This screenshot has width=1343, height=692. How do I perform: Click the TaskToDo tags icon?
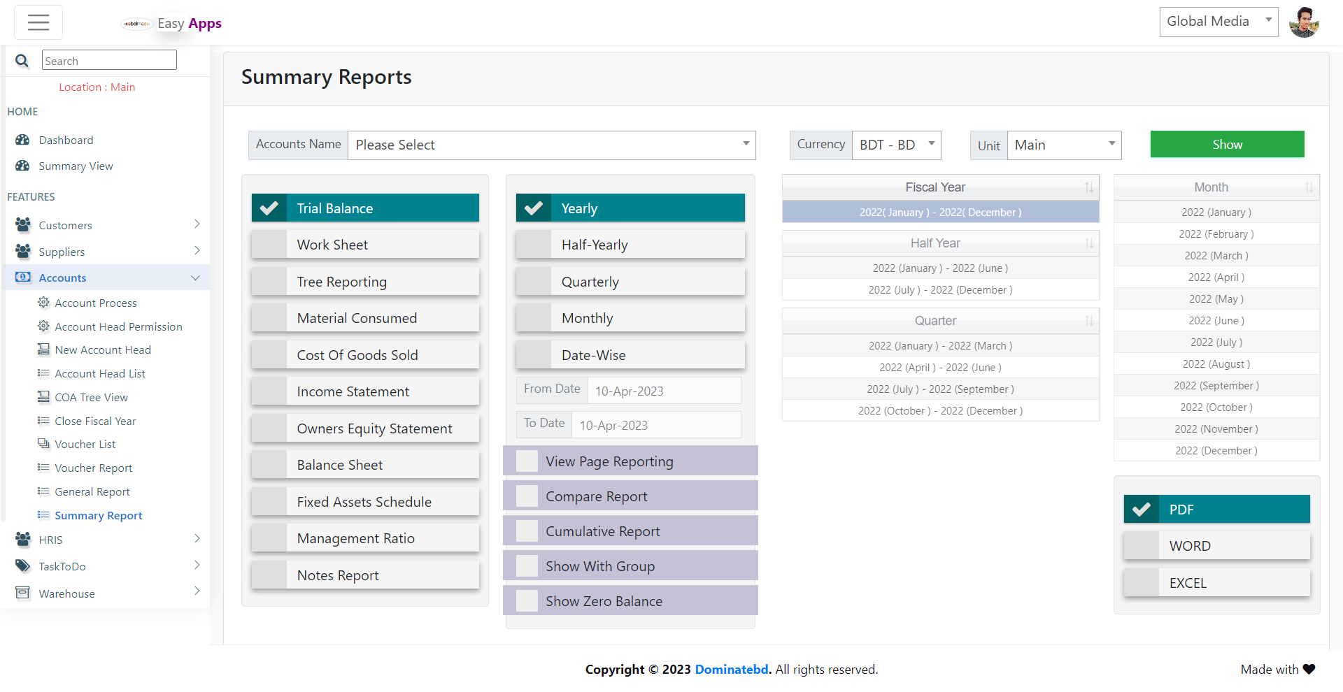pos(23,566)
